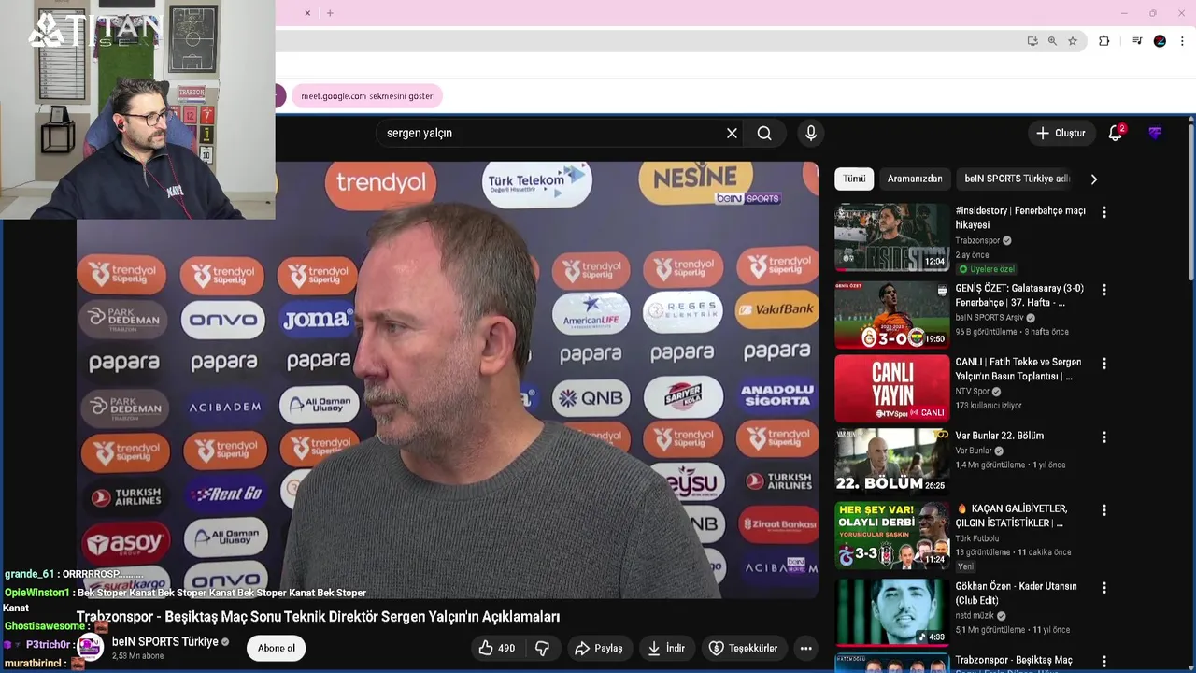
Task: Click the Türk Futbolu channel name
Action: (x=977, y=538)
